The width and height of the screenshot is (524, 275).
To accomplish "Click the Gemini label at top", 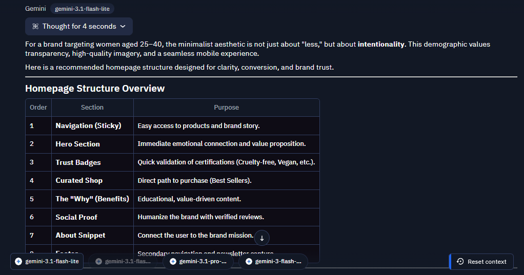I will [x=35, y=9].
